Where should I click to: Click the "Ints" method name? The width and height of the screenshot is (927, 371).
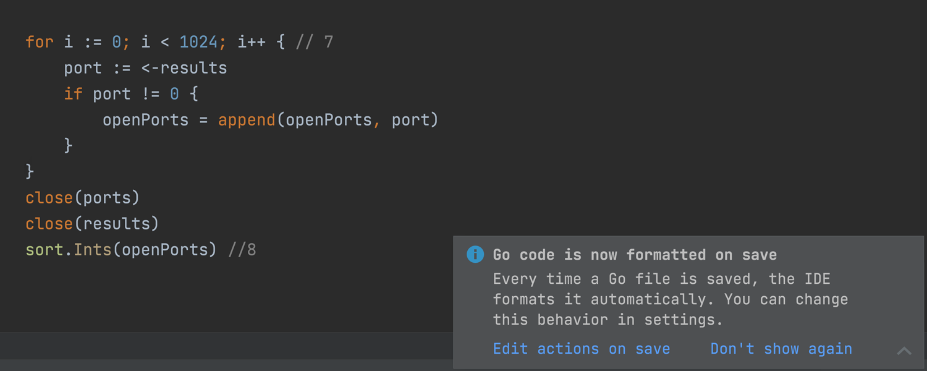[93, 250]
